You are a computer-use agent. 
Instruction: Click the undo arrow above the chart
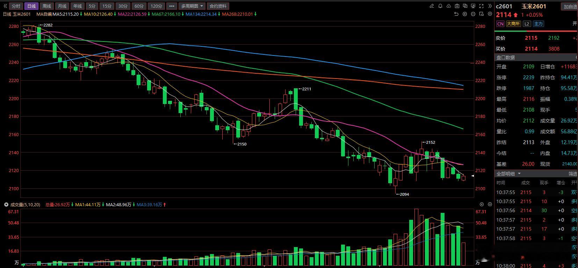[x=456, y=14]
